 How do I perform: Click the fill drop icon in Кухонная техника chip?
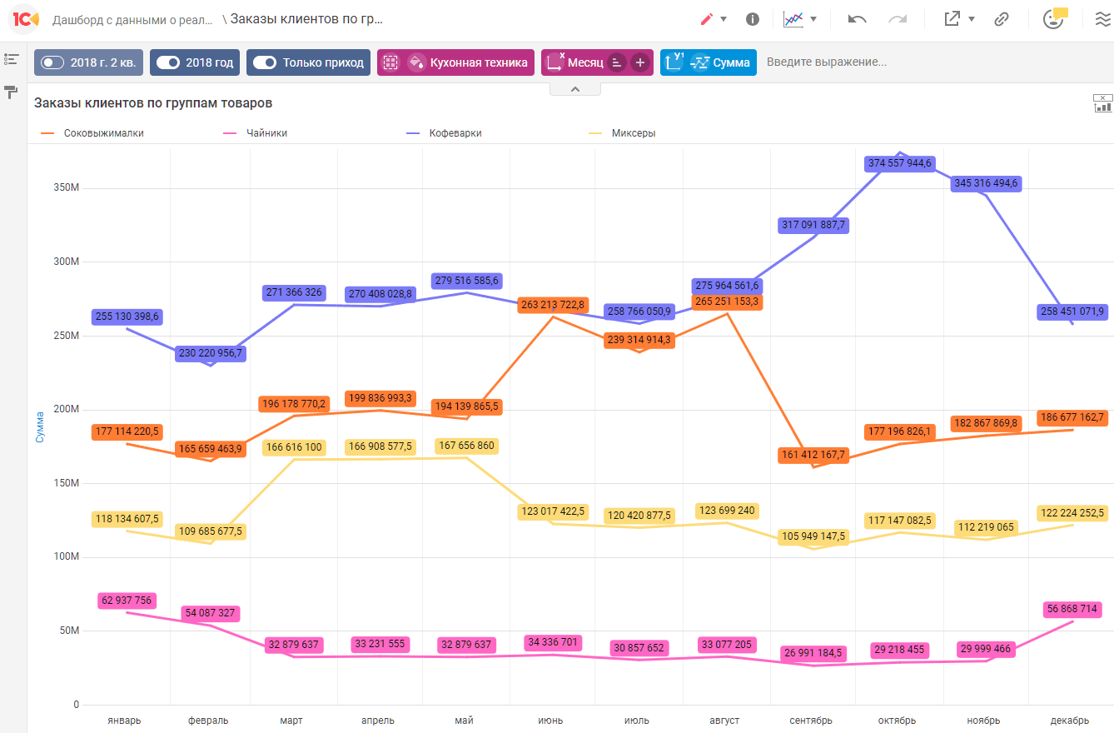coord(416,62)
